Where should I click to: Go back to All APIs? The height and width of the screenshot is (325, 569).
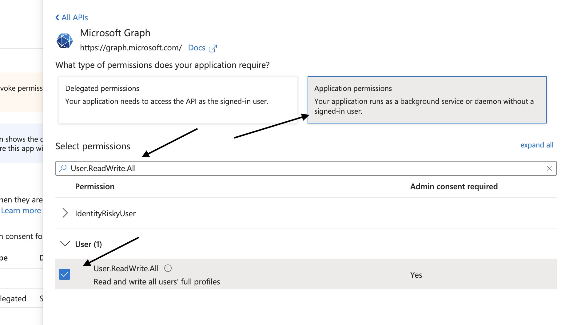(x=75, y=18)
